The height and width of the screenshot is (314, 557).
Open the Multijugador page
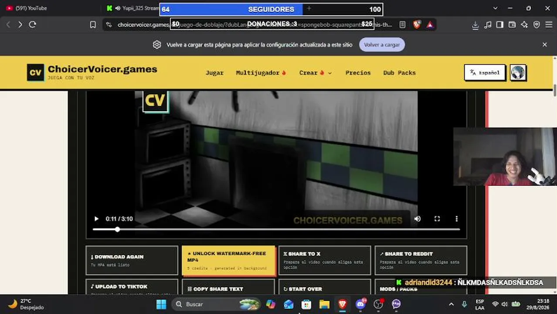pos(261,73)
